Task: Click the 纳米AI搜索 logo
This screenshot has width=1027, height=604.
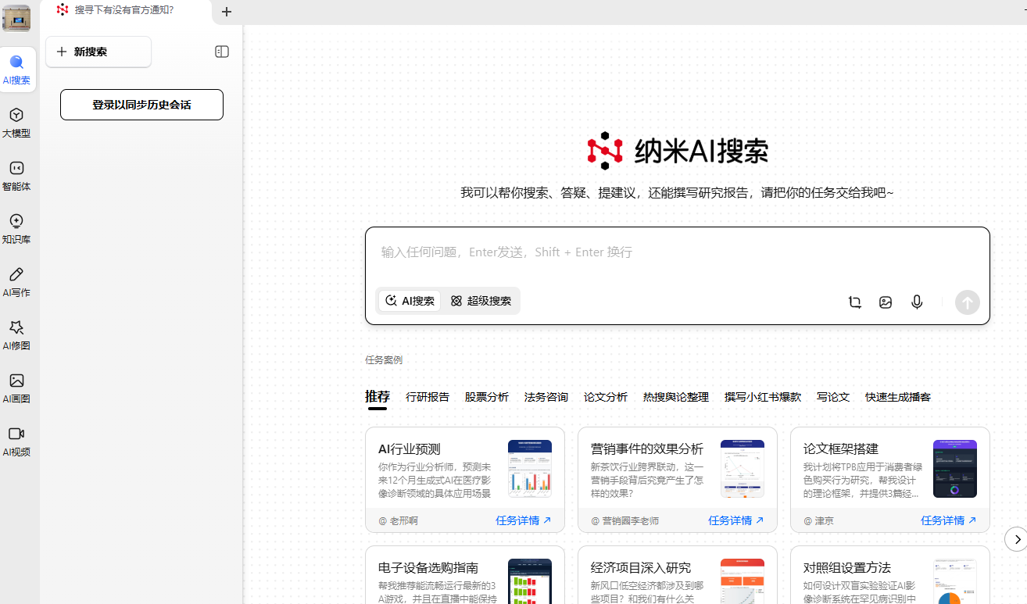Action: pyautogui.click(x=678, y=151)
